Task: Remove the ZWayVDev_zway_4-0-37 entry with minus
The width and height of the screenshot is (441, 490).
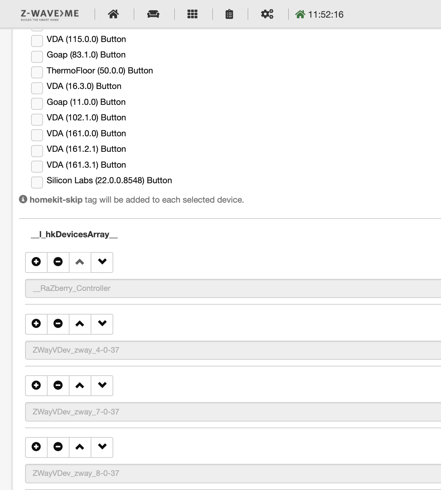Action: pos(58,324)
